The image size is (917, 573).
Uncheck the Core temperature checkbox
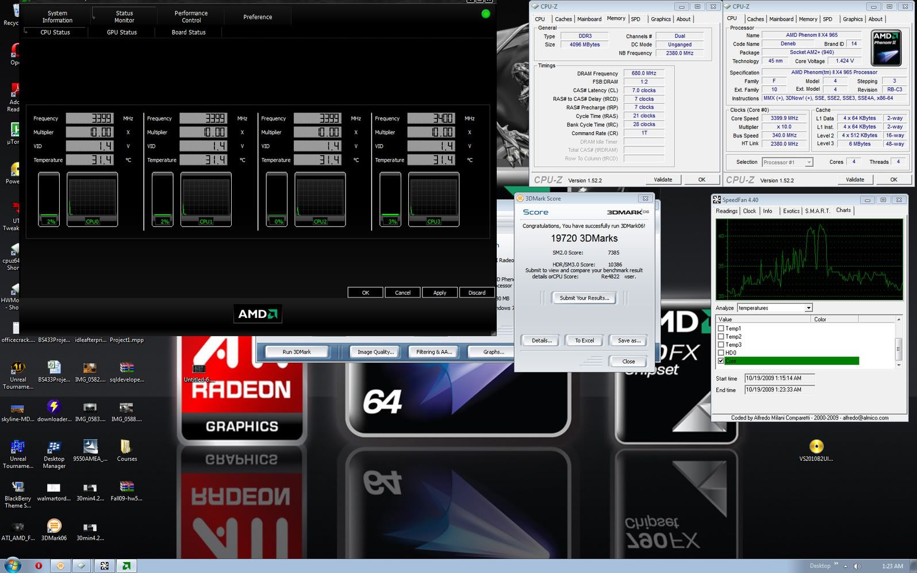[721, 361]
